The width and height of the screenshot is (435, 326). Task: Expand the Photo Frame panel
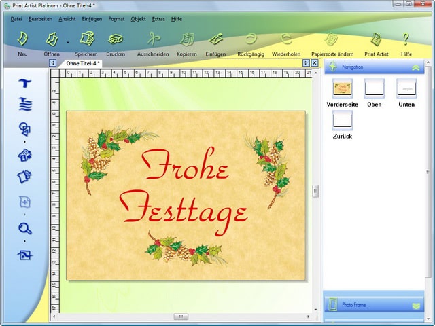point(415,305)
